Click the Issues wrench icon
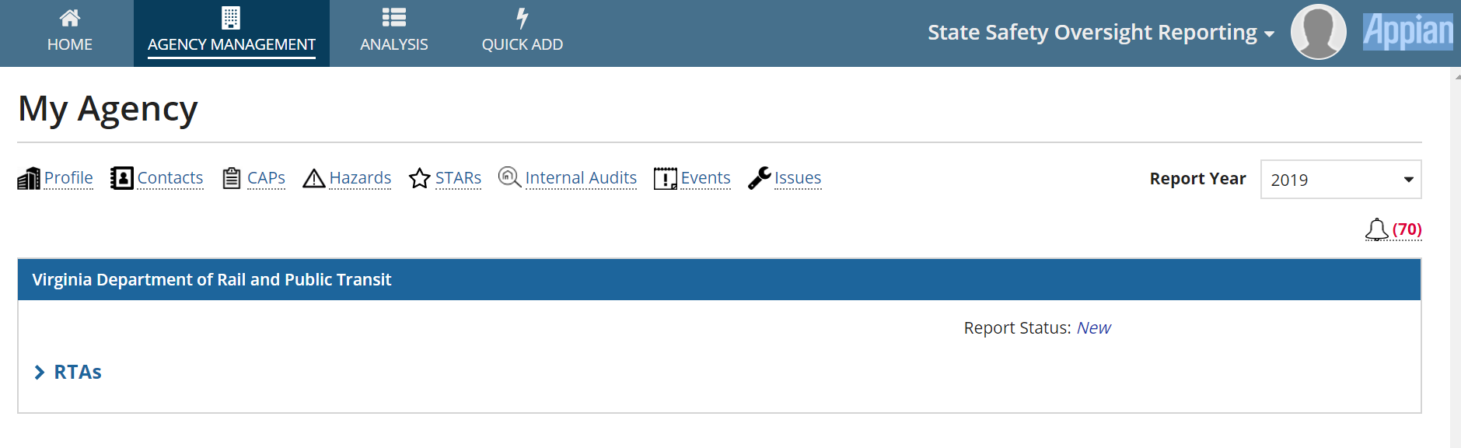Viewport: 1461px width, 448px height. (x=759, y=178)
